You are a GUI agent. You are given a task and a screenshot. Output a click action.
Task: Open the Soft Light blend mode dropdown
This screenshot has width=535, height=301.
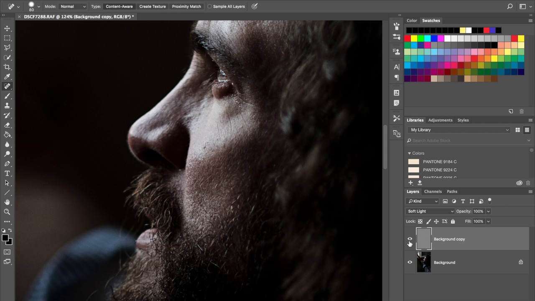(x=431, y=211)
